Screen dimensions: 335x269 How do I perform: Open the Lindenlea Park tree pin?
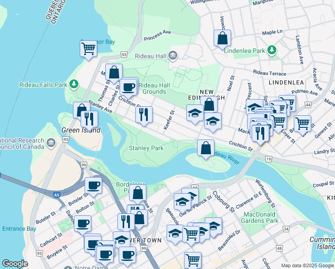coord(272,50)
